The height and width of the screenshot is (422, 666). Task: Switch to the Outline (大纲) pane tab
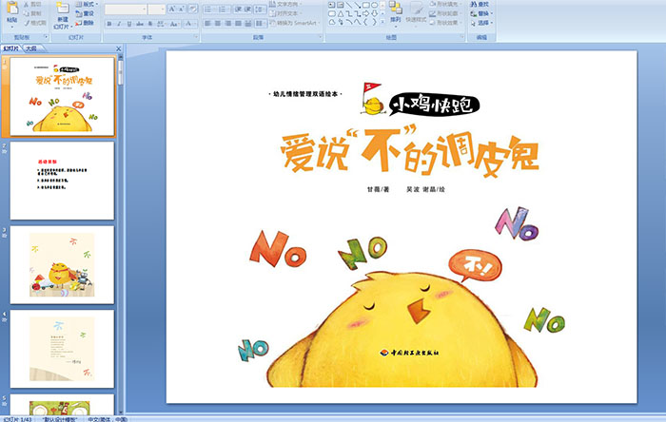click(x=31, y=48)
